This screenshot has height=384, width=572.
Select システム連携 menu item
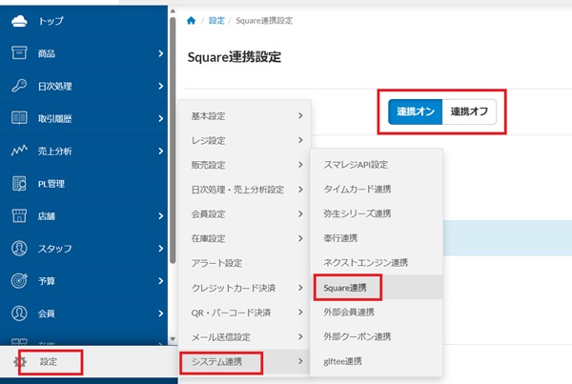point(244,361)
